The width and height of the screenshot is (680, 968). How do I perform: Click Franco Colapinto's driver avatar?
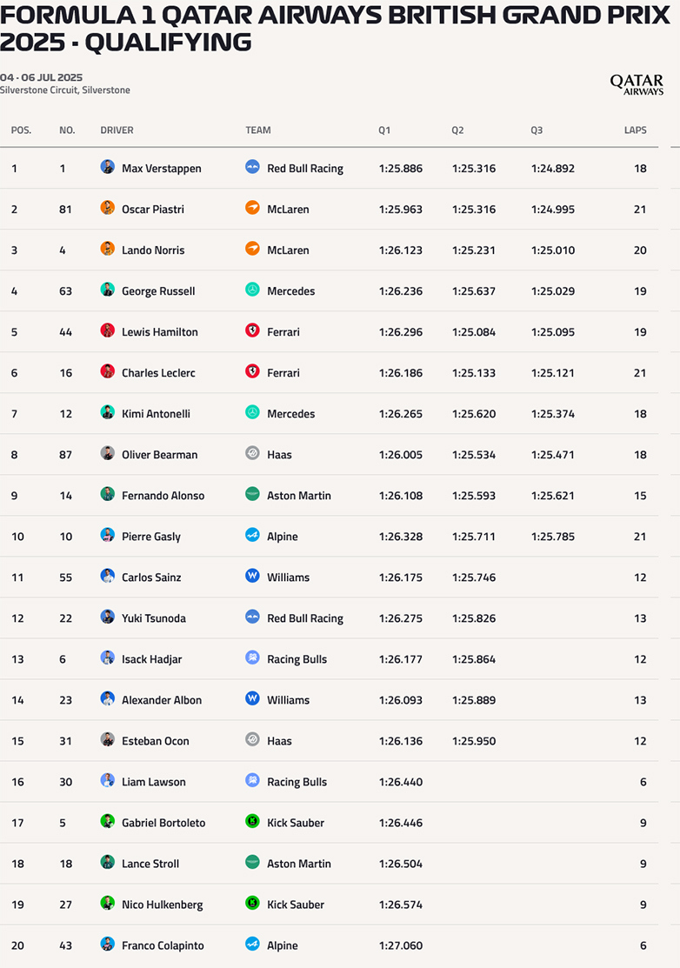[x=108, y=944]
